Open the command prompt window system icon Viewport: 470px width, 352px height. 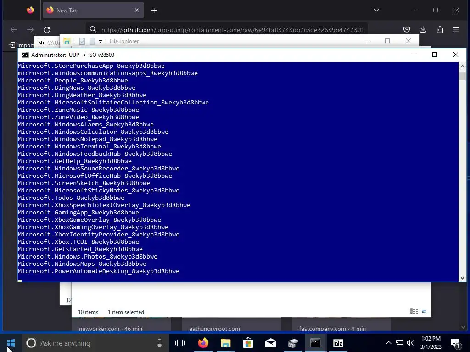coord(25,55)
